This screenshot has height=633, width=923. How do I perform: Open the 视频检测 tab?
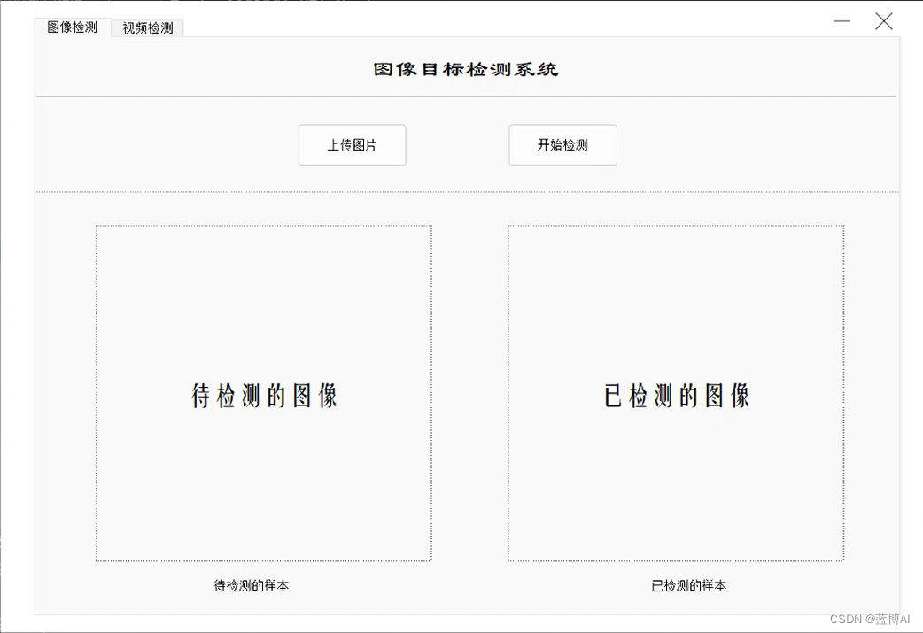point(148,27)
